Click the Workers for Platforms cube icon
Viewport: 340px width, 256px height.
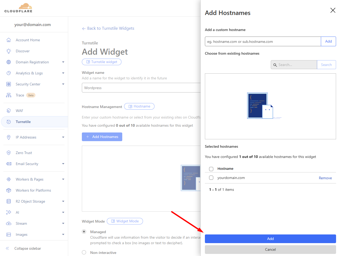coord(9,190)
